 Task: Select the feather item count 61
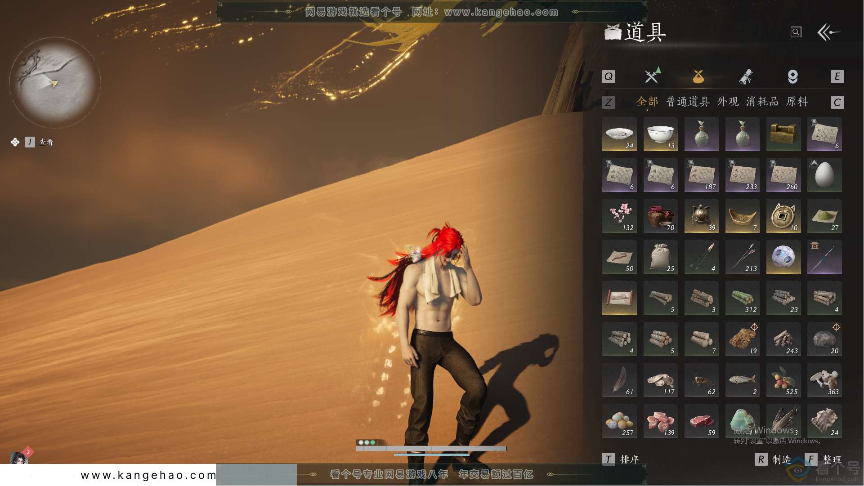[x=619, y=380]
